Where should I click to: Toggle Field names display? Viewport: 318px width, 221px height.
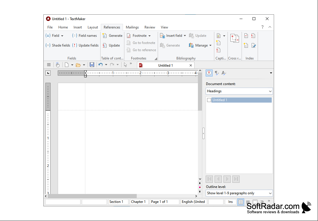(84, 36)
